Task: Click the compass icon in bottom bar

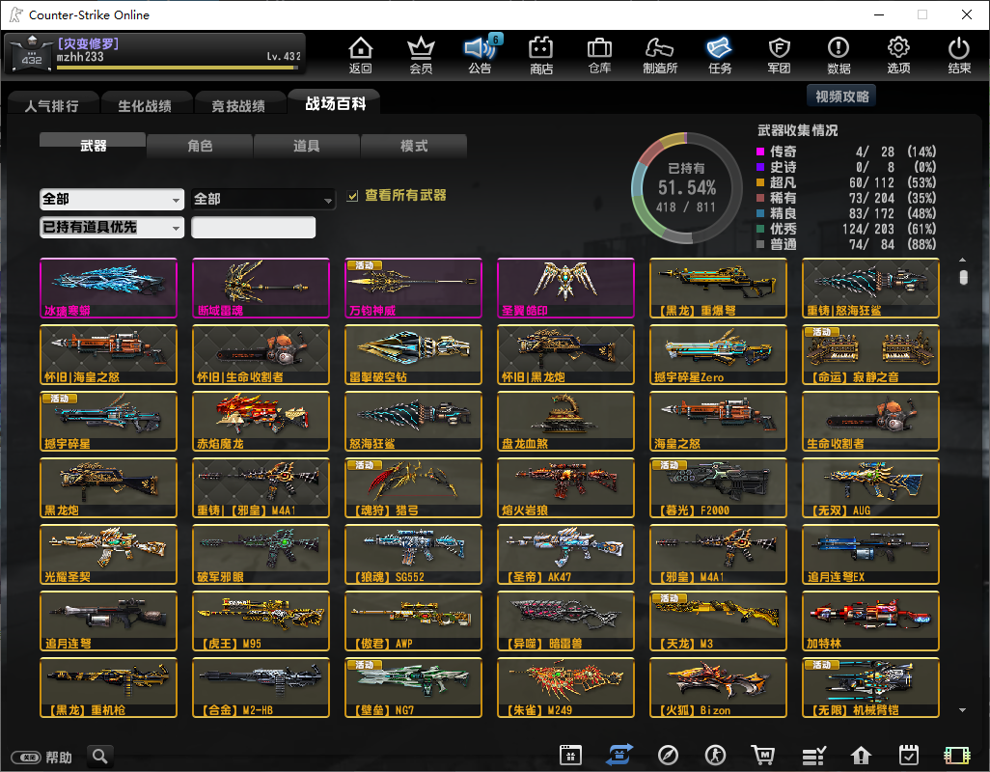Action: click(668, 756)
